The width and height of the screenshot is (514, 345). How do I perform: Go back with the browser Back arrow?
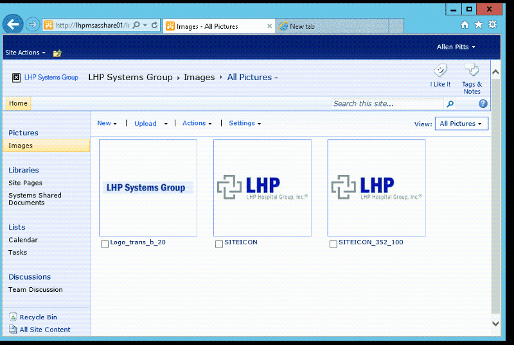[x=13, y=24]
